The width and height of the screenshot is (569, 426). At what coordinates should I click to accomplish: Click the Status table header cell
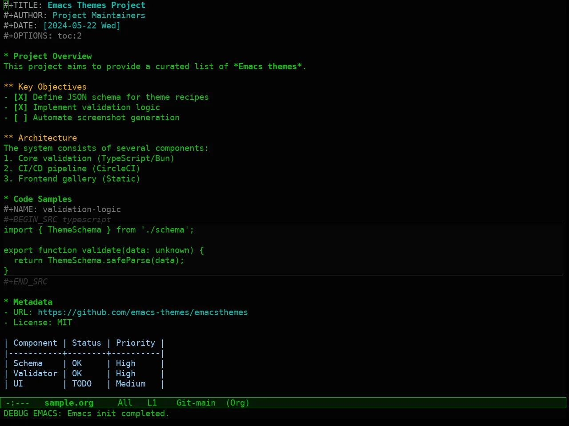coord(87,343)
